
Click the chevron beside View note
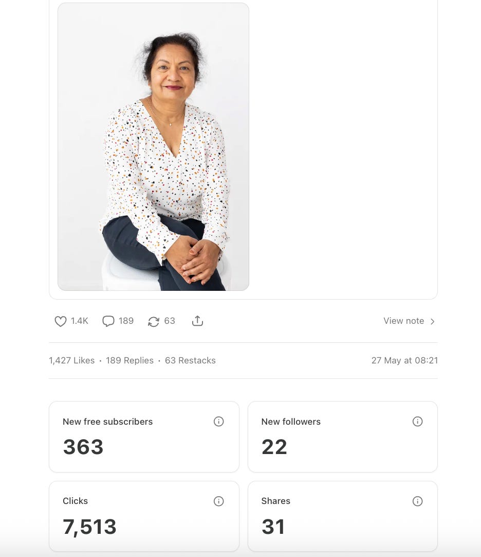click(432, 321)
